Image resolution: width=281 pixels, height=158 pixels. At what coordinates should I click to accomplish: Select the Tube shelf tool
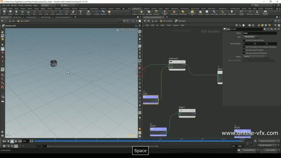click(x=16, y=12)
